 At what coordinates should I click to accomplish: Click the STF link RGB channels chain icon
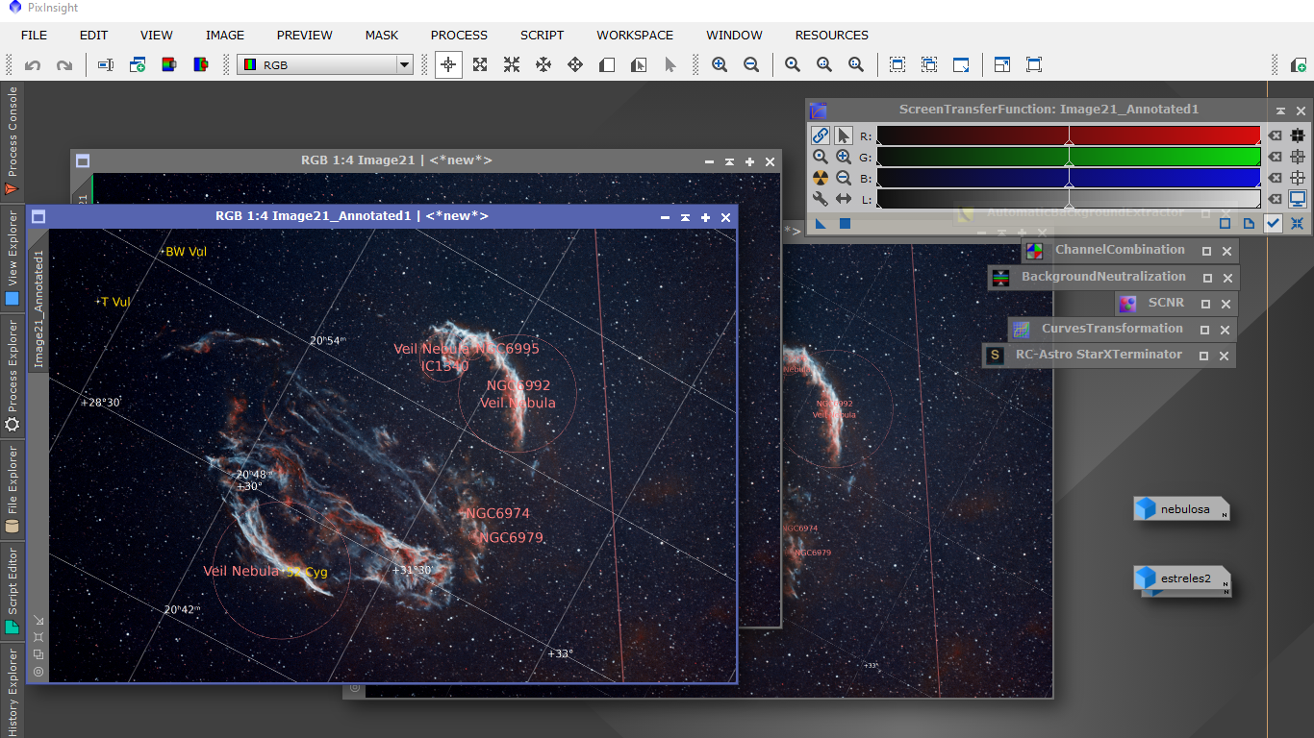click(820, 135)
